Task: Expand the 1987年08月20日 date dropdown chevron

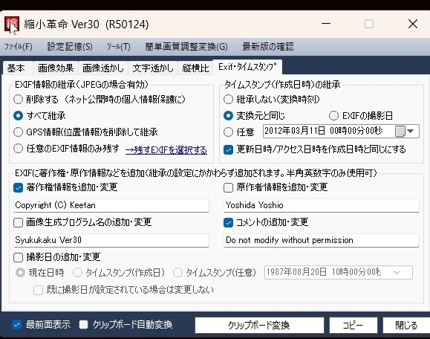Action: (397, 272)
